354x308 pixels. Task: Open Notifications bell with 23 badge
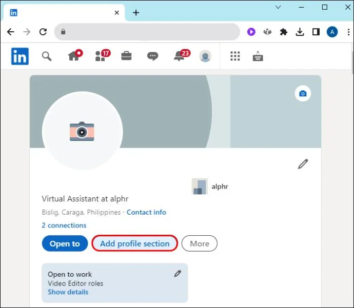click(x=182, y=55)
